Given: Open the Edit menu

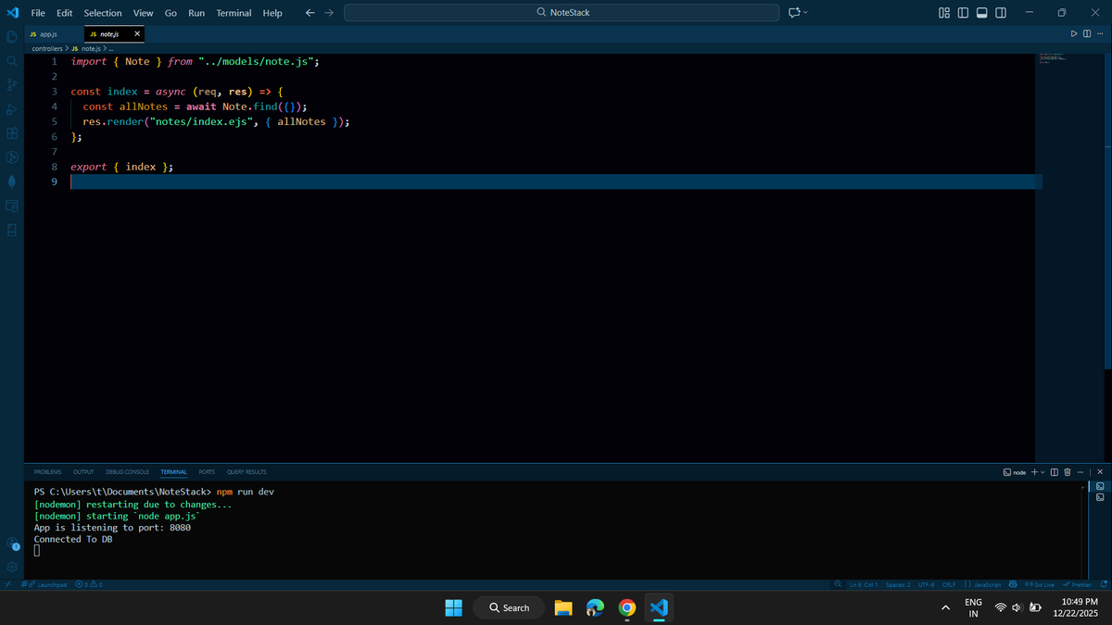Looking at the screenshot, I should pyautogui.click(x=64, y=12).
